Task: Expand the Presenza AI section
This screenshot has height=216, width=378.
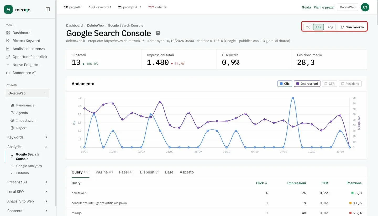Action: pyautogui.click(x=28, y=182)
